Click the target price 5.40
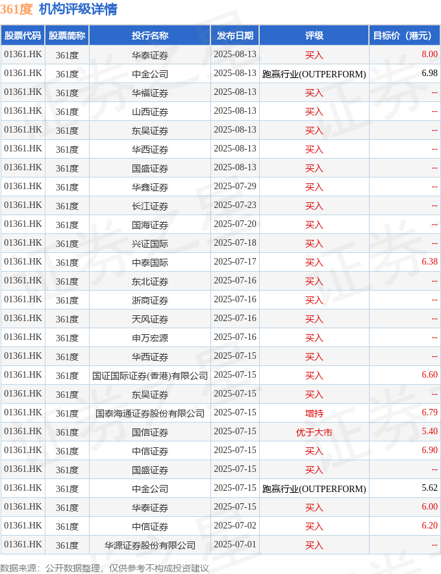The height and width of the screenshot is (574, 441). [x=430, y=431]
